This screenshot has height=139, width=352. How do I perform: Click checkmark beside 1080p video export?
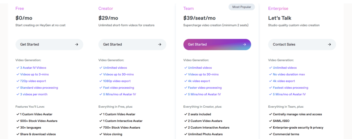coord(101,81)
